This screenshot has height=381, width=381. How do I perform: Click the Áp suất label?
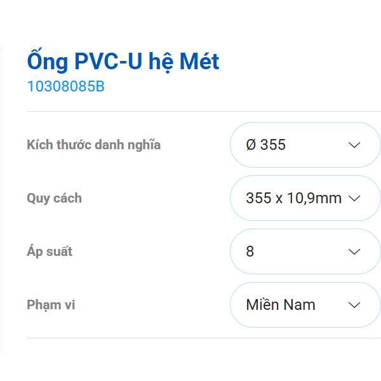point(50,251)
